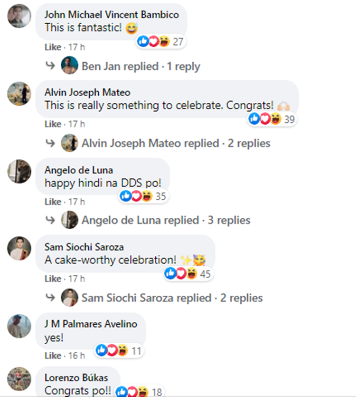Open Sam Siochi Saroza's profile name link
The image size is (356, 397).
point(84,247)
